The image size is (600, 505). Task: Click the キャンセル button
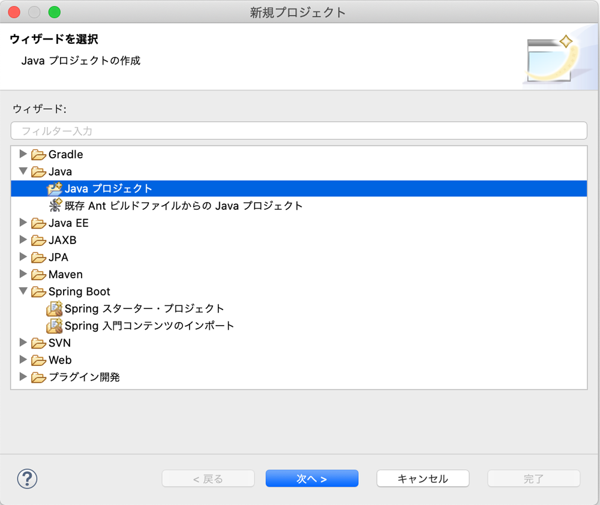(423, 479)
